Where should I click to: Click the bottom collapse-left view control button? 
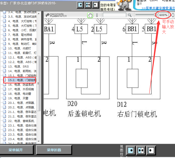click(151, 150)
